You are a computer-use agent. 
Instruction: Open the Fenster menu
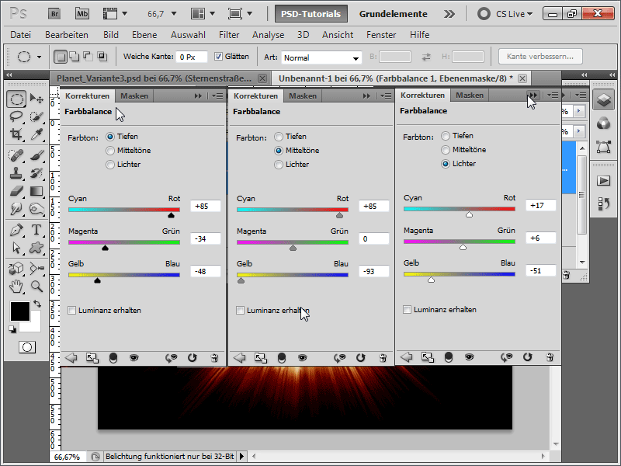(x=381, y=35)
